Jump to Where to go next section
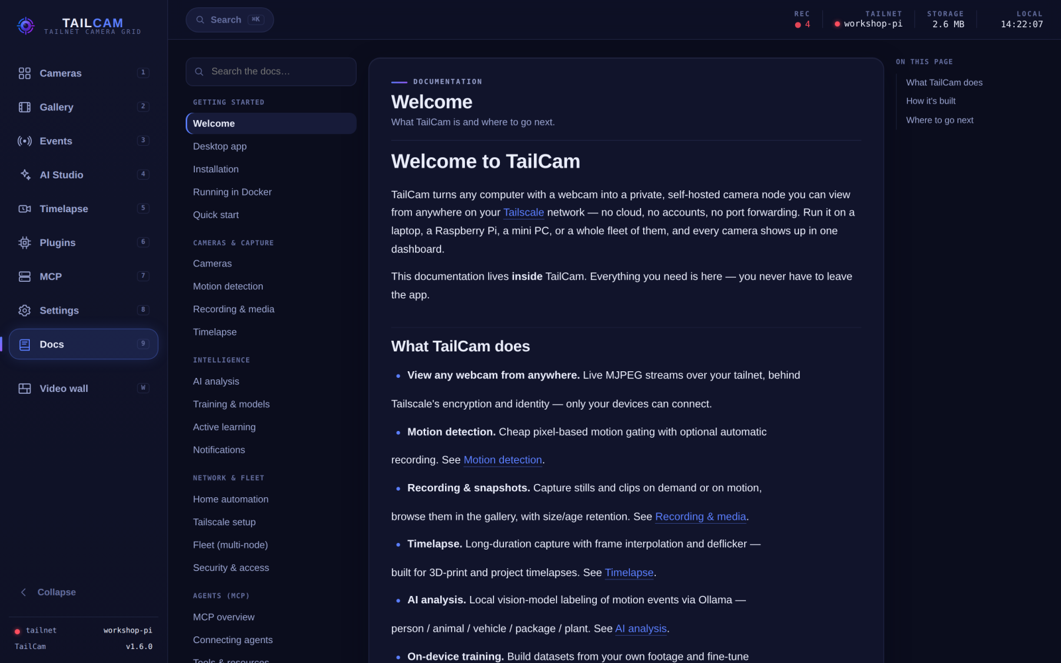1061x663 pixels. coord(940,120)
